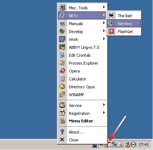
Task: Click the Directory Opus icon
Action: click(x=62, y=87)
